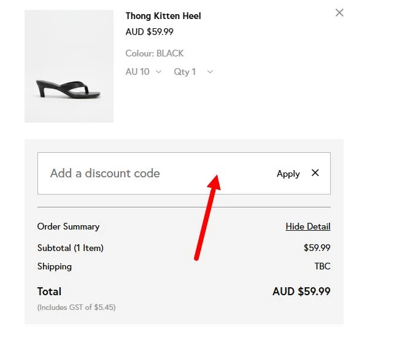Click the Shipping label
The height and width of the screenshot is (348, 397).
tap(55, 266)
